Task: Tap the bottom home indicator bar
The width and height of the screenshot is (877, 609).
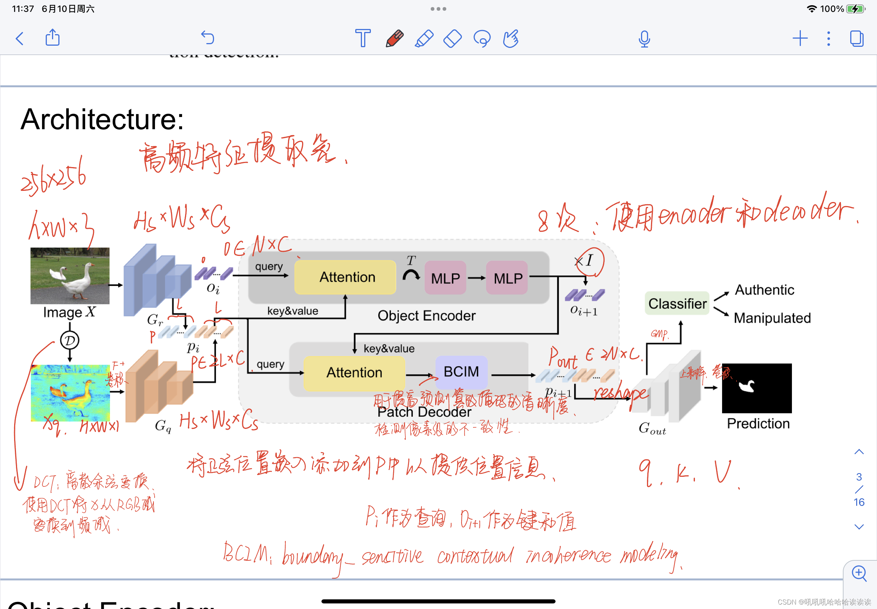Action: [x=438, y=601]
